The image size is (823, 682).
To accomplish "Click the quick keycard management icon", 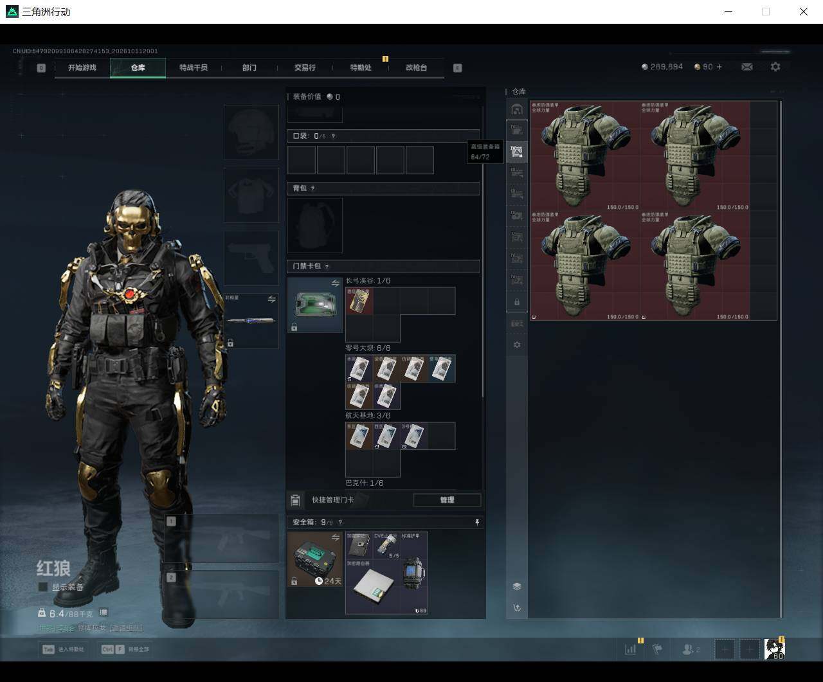I will click(x=295, y=500).
